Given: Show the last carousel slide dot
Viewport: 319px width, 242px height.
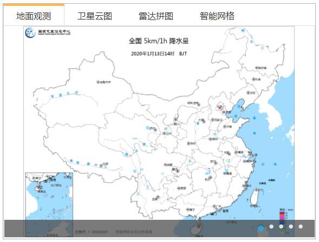Looking at the screenshot, I should pos(301,226).
